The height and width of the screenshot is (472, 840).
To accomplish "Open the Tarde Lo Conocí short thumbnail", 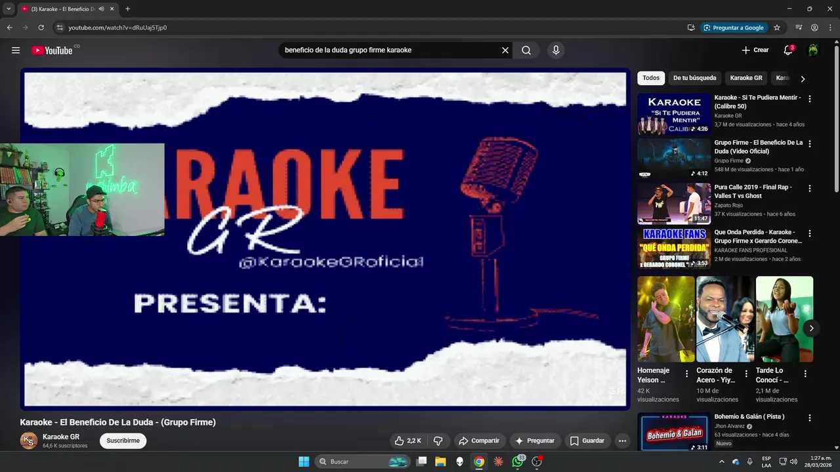I will (784, 319).
